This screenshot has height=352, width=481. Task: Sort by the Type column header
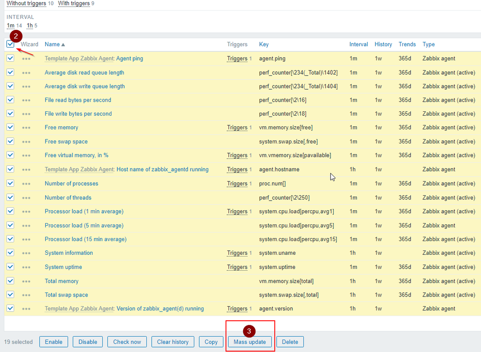(x=429, y=44)
